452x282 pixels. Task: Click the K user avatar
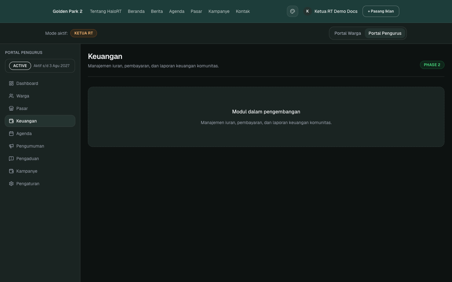coord(308,11)
